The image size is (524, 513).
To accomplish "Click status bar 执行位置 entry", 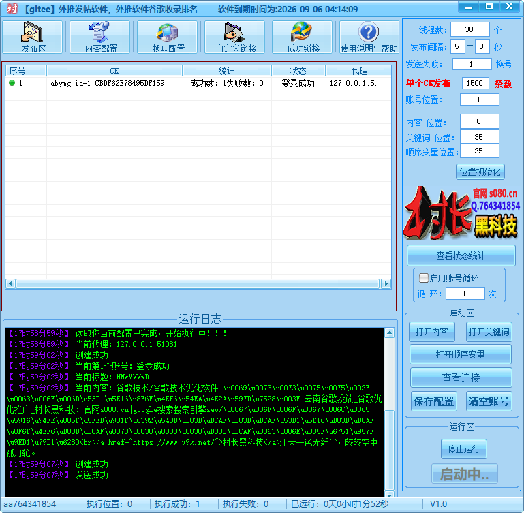I will (x=109, y=503).
